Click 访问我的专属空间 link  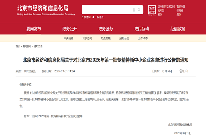(x=166, y=7)
